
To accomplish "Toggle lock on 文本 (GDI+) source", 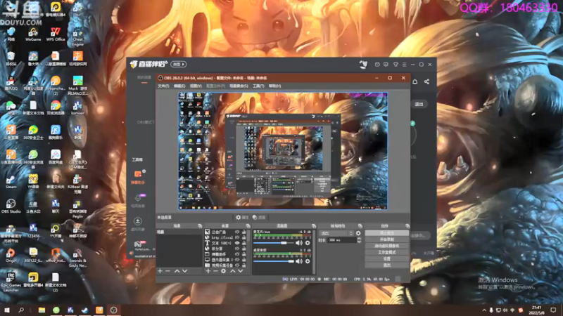I will [x=243, y=243].
